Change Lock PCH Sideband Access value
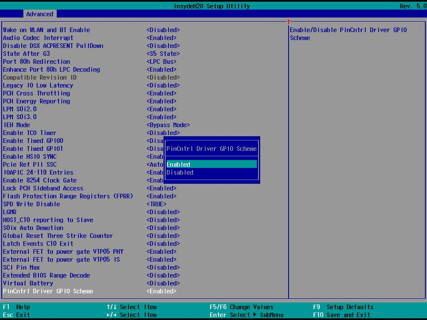The image size is (427, 320). tap(161, 188)
